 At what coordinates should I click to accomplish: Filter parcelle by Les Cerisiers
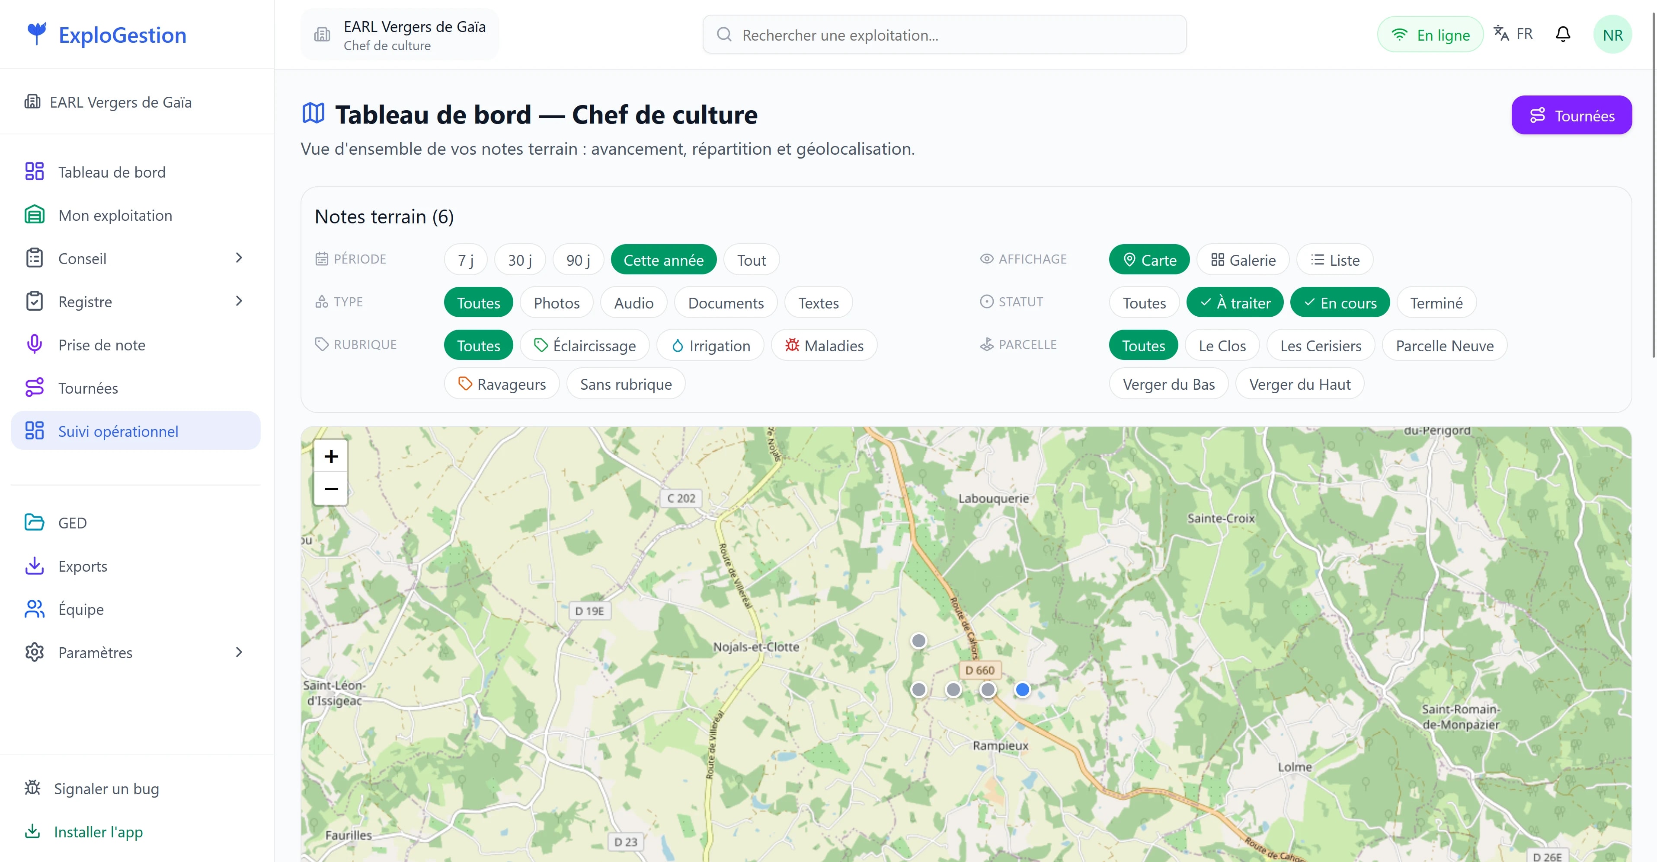tap(1321, 345)
